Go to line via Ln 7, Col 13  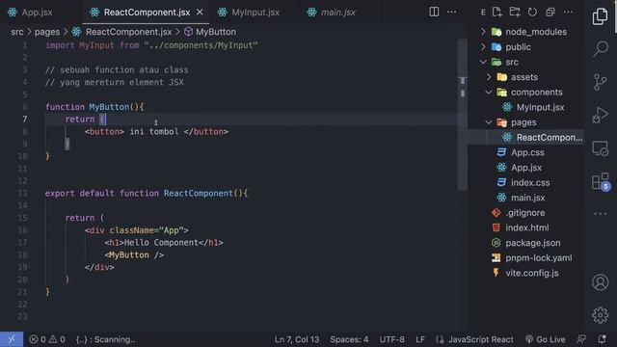[297, 339]
